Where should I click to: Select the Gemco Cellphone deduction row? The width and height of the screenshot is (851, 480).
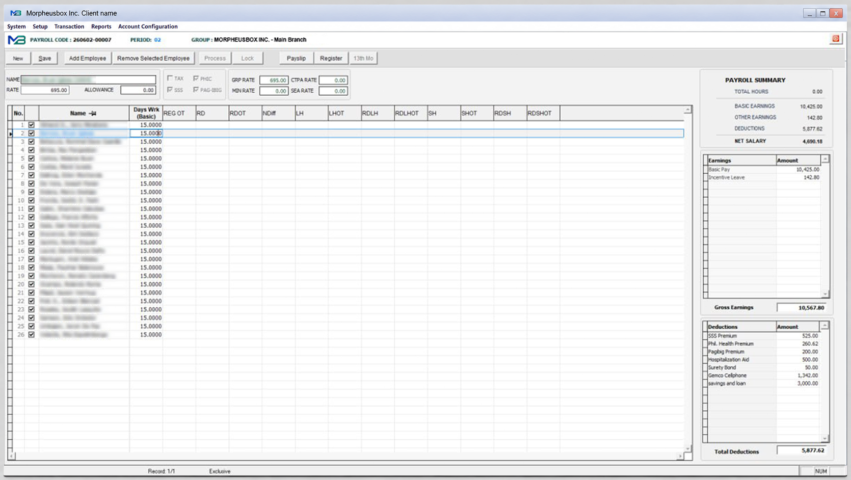(763, 376)
